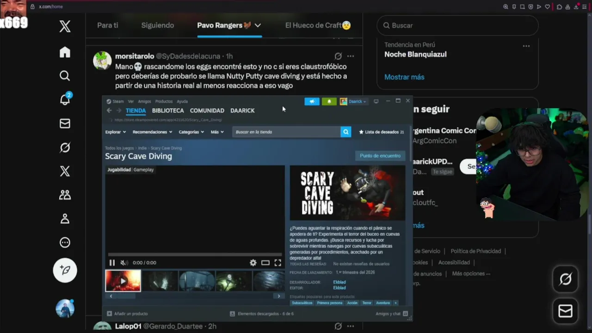The image size is (592, 333).
Task: Open X notifications bell with badge
Action: coord(65,99)
